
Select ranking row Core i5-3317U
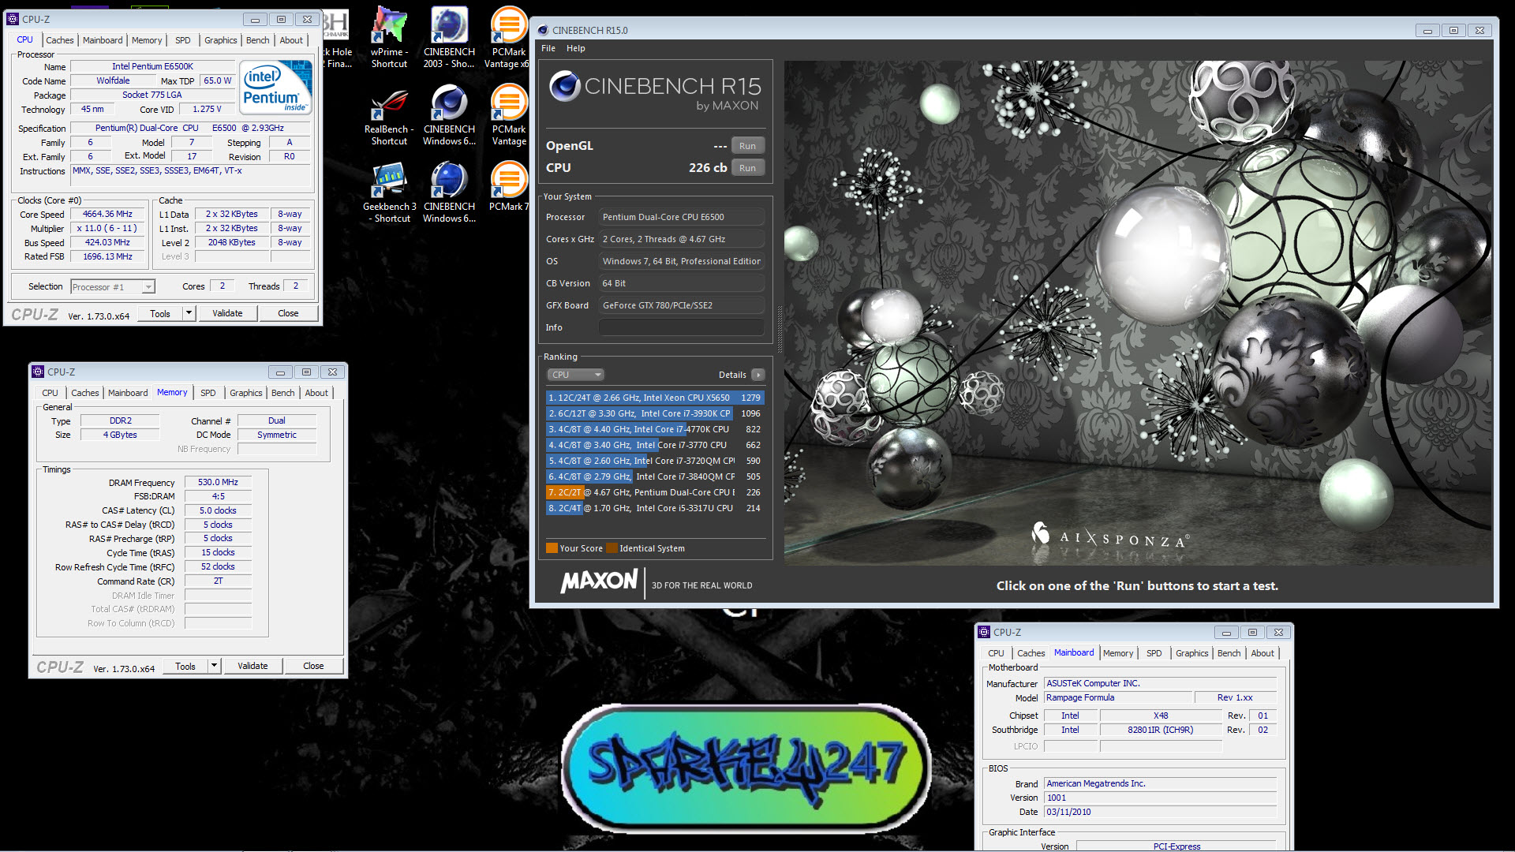click(654, 508)
